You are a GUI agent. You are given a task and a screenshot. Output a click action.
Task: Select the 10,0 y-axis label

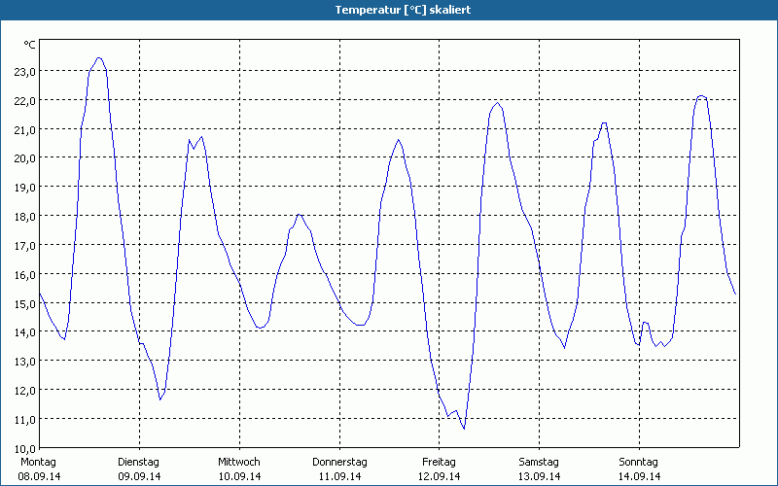24,448
